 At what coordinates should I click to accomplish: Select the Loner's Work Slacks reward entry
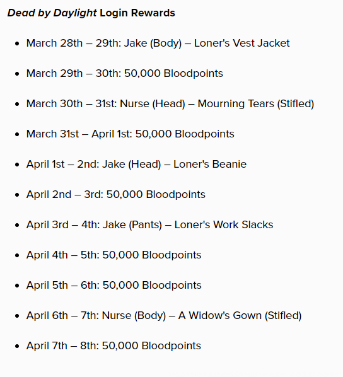point(149,225)
